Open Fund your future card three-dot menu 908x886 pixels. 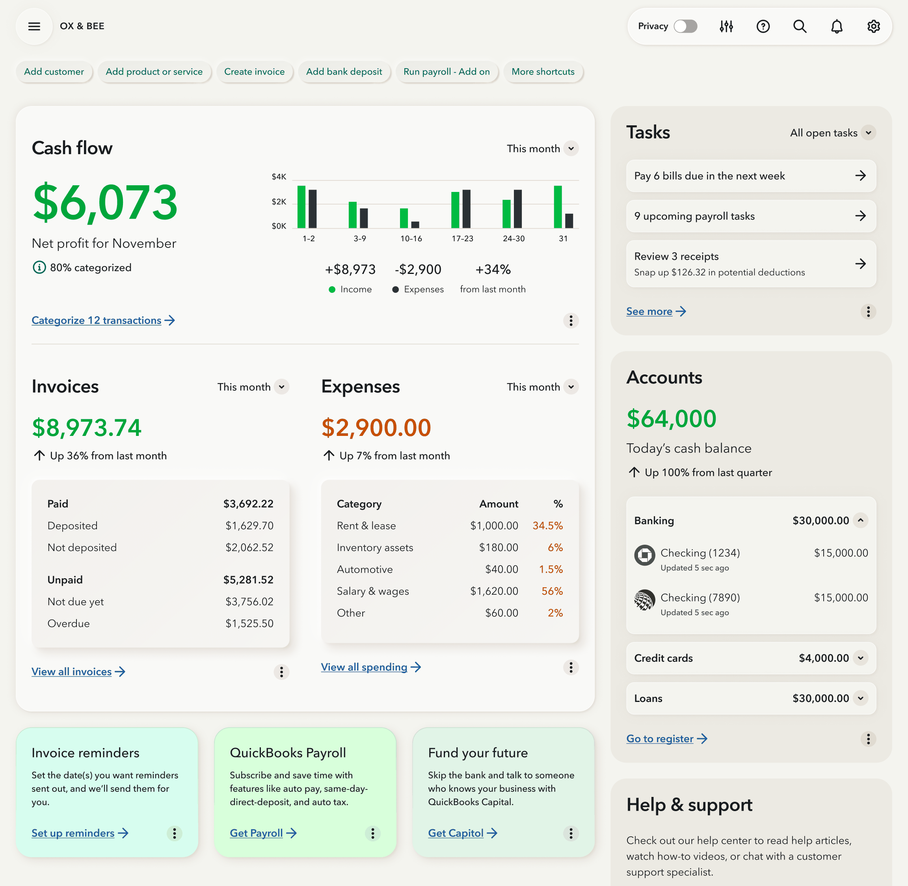(x=571, y=833)
